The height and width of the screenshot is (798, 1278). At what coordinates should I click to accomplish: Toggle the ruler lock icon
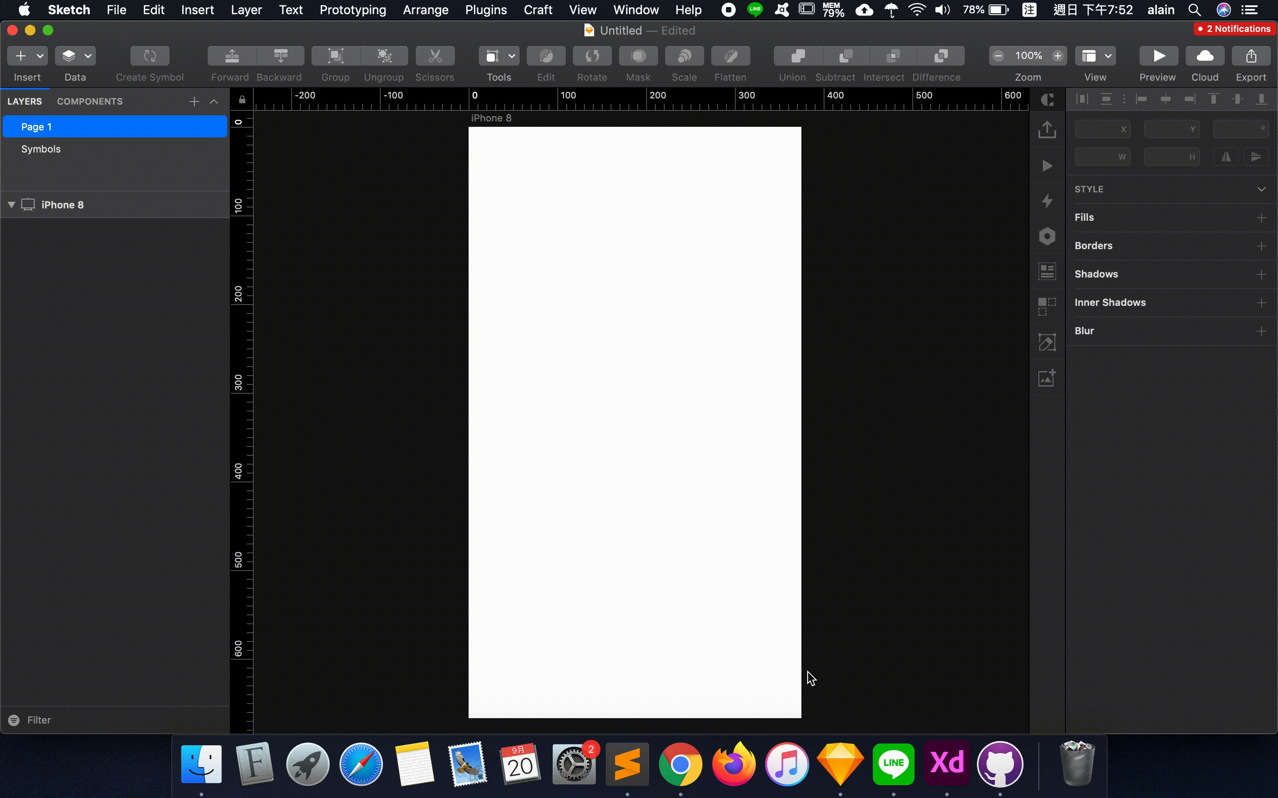(x=242, y=99)
